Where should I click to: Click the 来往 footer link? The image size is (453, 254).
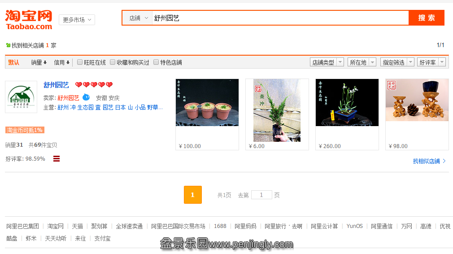tap(80, 238)
